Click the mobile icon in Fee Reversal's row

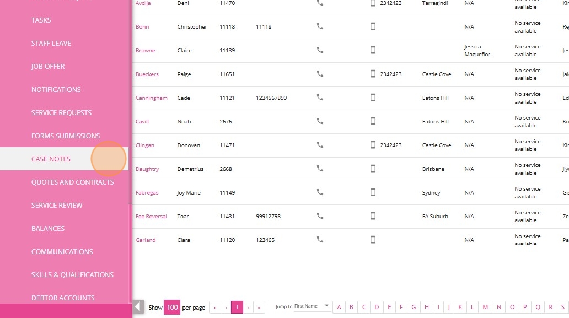tap(373, 215)
